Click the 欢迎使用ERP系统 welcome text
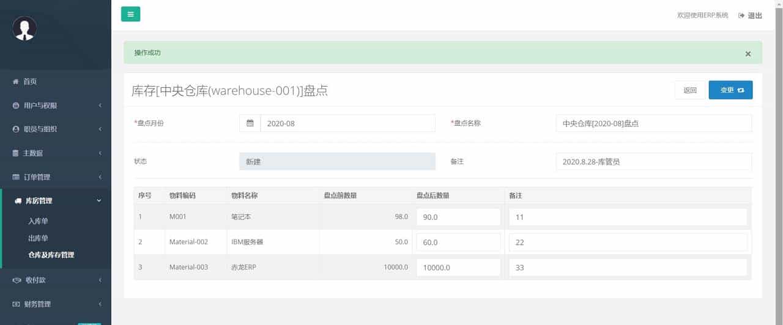Image resolution: width=783 pixels, height=325 pixels. coord(702,15)
